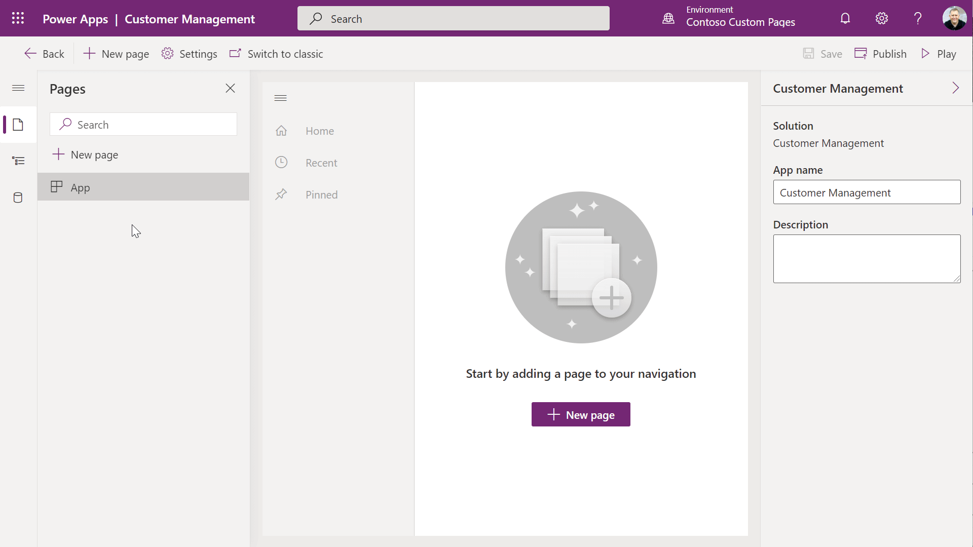Open the Navigation panel from the left rail

click(x=18, y=161)
